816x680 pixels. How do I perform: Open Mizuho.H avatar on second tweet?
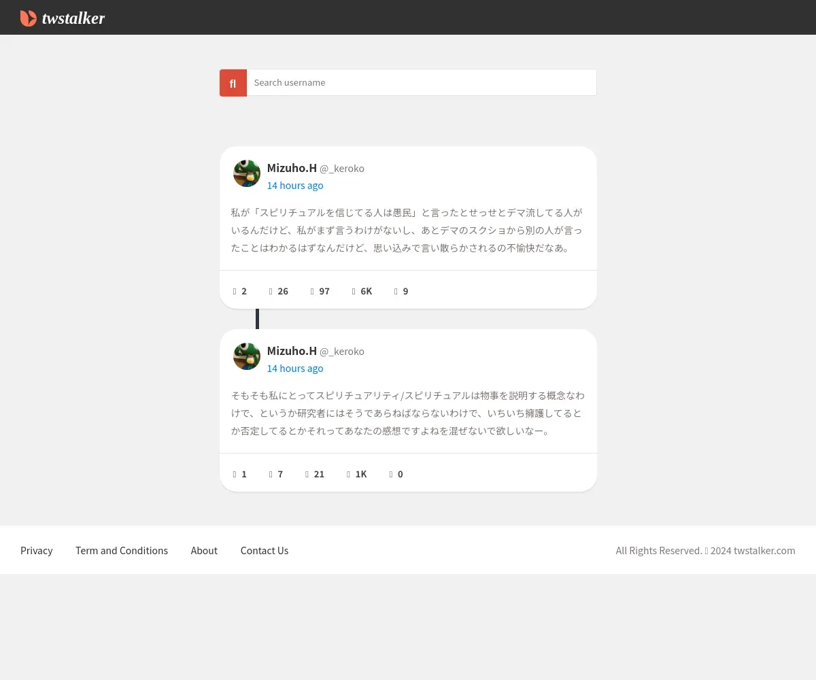[247, 356]
